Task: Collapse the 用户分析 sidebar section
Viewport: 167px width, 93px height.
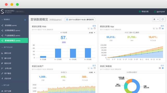Action: [5, 85]
